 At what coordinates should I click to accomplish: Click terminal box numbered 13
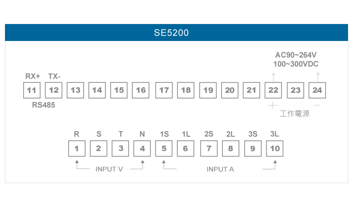click(75, 90)
